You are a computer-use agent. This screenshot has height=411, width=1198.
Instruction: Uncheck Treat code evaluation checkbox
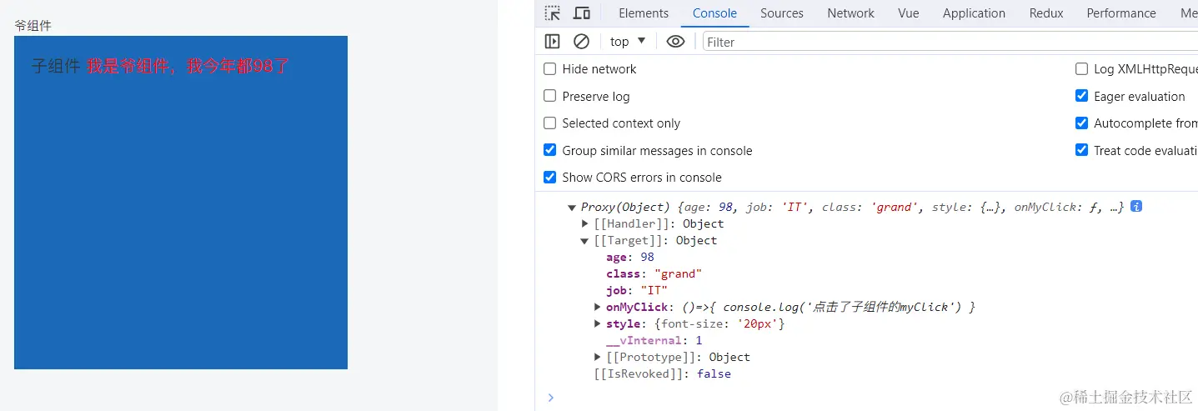[1081, 150]
